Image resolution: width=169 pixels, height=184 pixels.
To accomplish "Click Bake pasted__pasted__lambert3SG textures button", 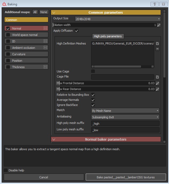I will [125, 177].
